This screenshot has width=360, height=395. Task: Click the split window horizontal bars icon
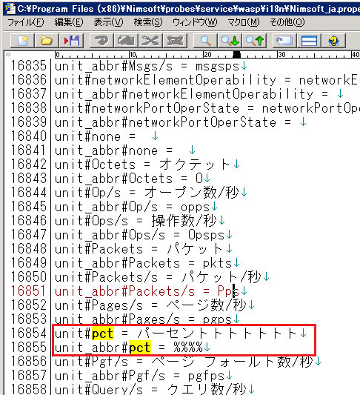[309, 40]
